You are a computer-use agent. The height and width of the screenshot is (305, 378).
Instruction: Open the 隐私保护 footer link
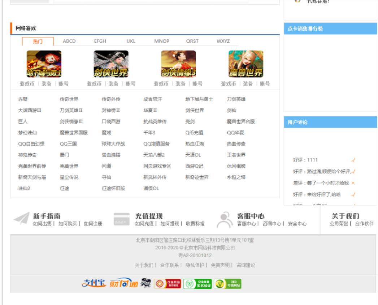coord(195,265)
